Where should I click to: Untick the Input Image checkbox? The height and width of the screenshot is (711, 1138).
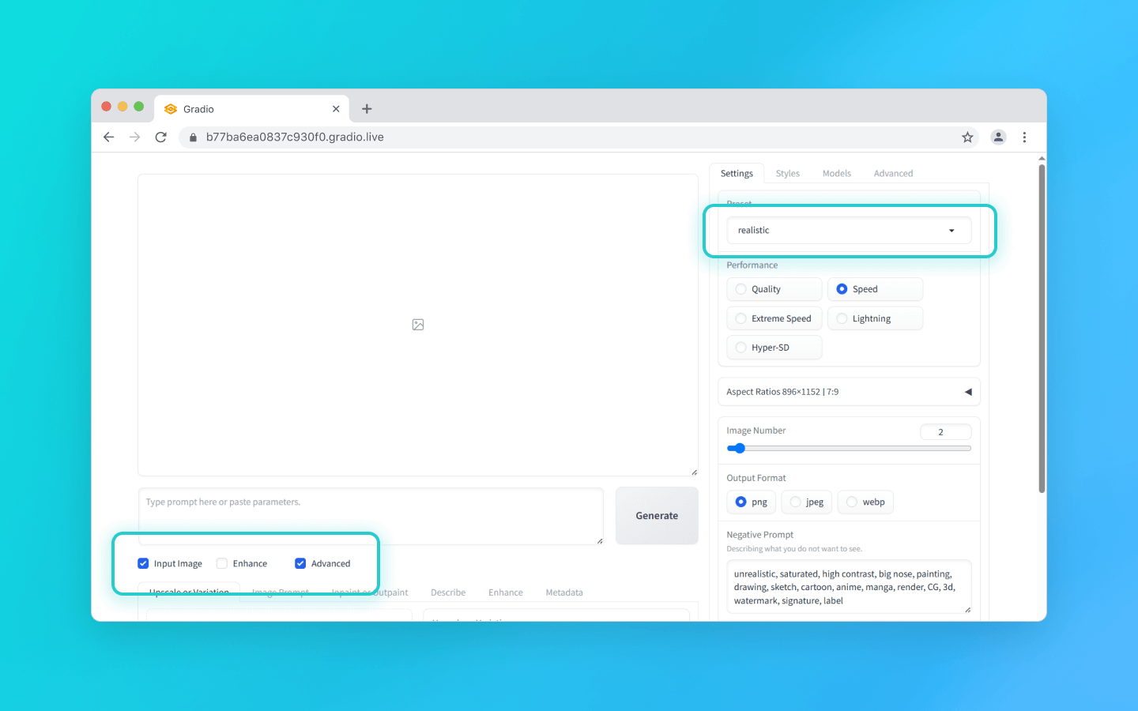click(x=143, y=563)
